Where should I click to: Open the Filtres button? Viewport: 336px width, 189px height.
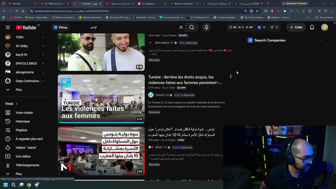coord(60,27)
